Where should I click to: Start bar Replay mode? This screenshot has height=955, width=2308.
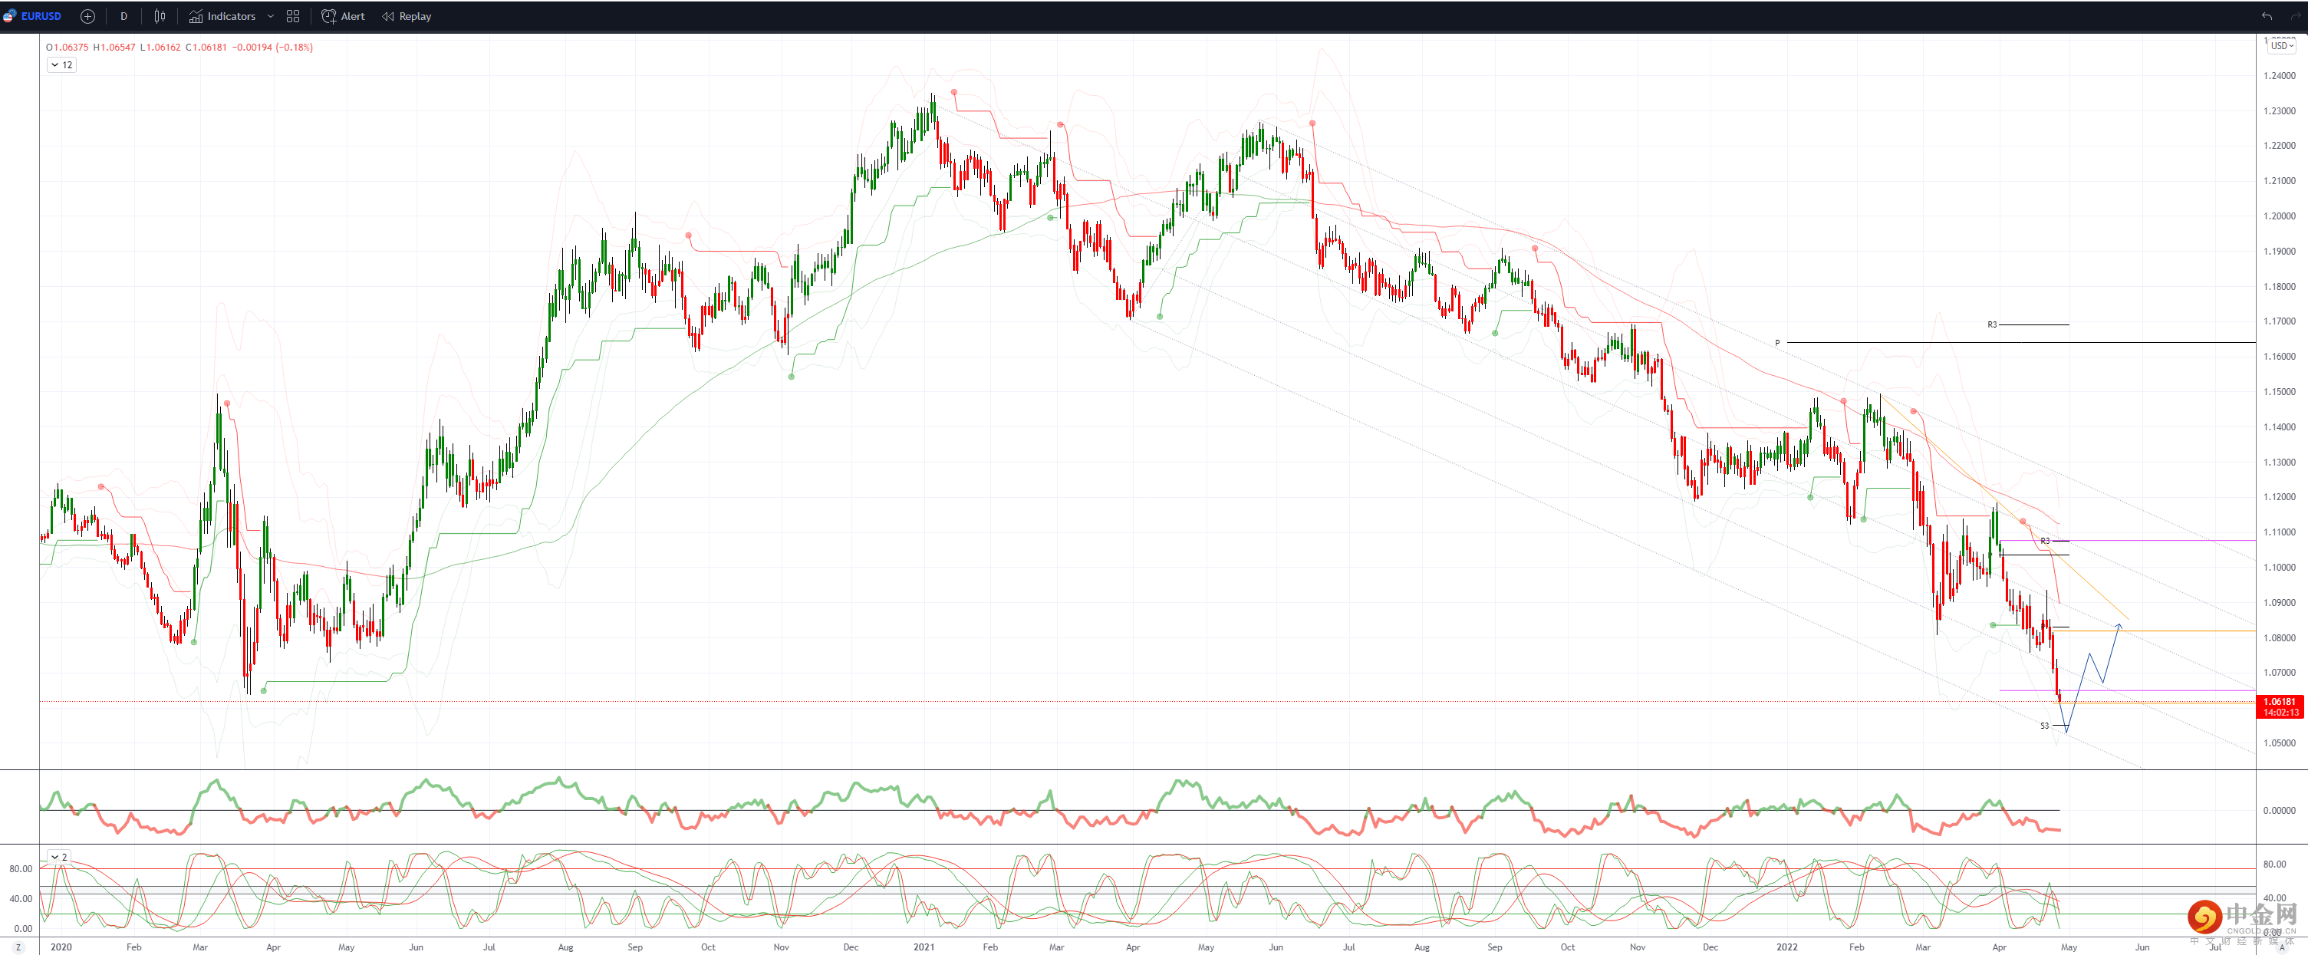[x=407, y=16]
